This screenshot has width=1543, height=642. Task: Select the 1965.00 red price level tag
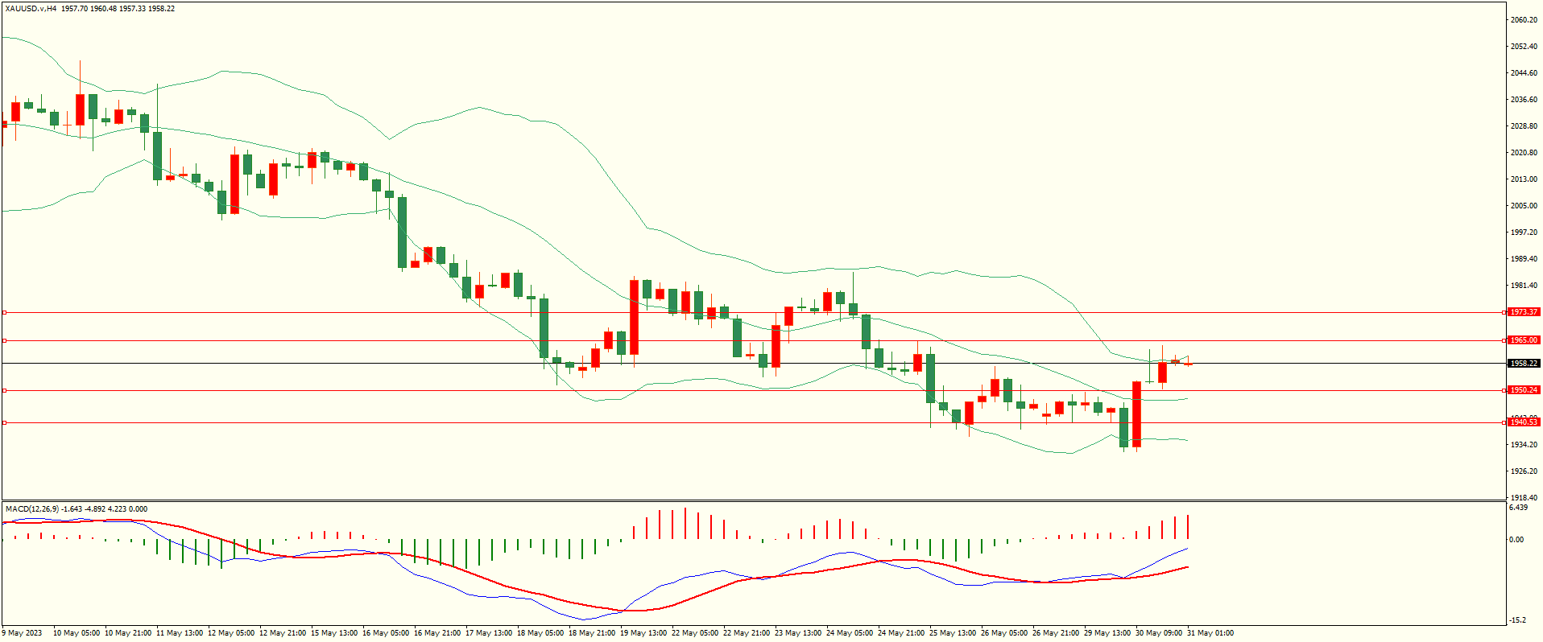coord(1524,340)
